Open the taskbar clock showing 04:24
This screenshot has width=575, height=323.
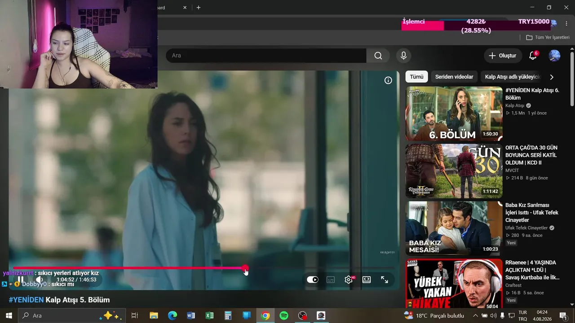[x=542, y=315]
